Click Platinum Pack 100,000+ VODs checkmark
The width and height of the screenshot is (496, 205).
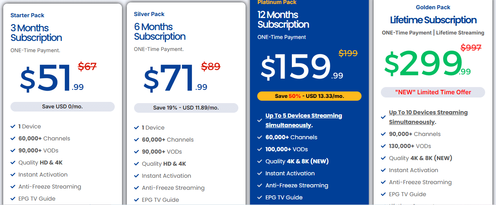(x=260, y=149)
